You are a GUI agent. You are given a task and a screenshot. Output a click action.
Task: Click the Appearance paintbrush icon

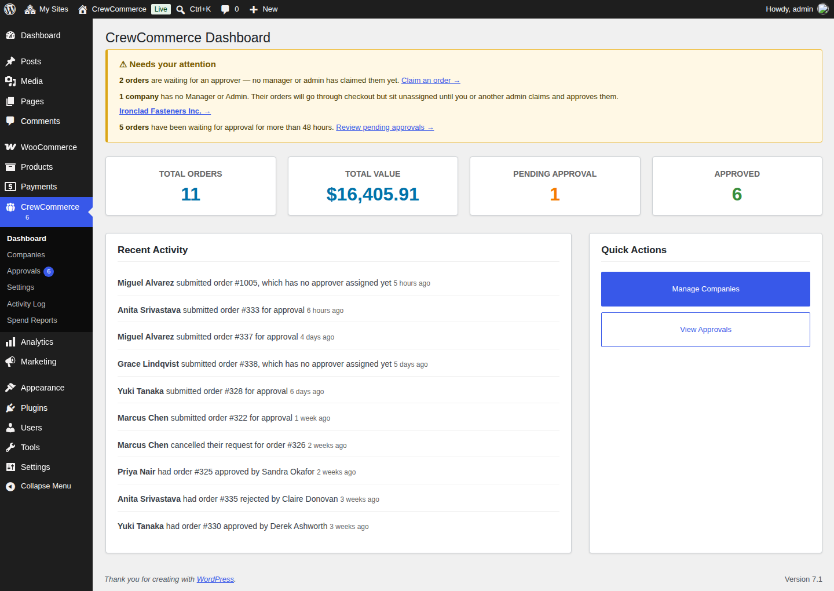click(10, 388)
